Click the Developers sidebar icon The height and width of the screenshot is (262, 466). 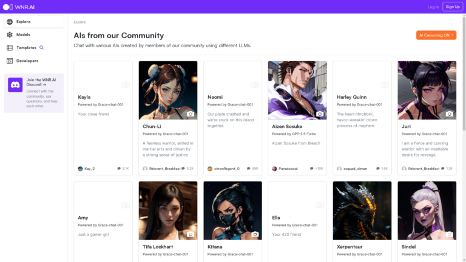10,61
